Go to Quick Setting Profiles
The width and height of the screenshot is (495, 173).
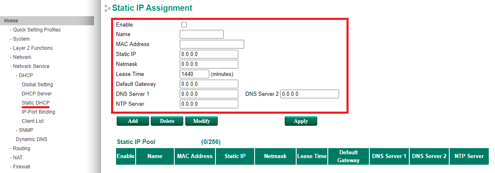[37, 30]
